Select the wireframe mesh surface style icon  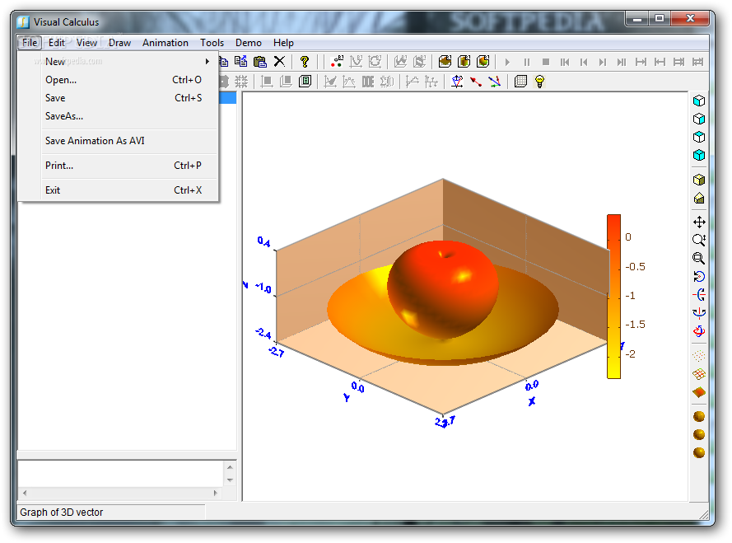(699, 374)
